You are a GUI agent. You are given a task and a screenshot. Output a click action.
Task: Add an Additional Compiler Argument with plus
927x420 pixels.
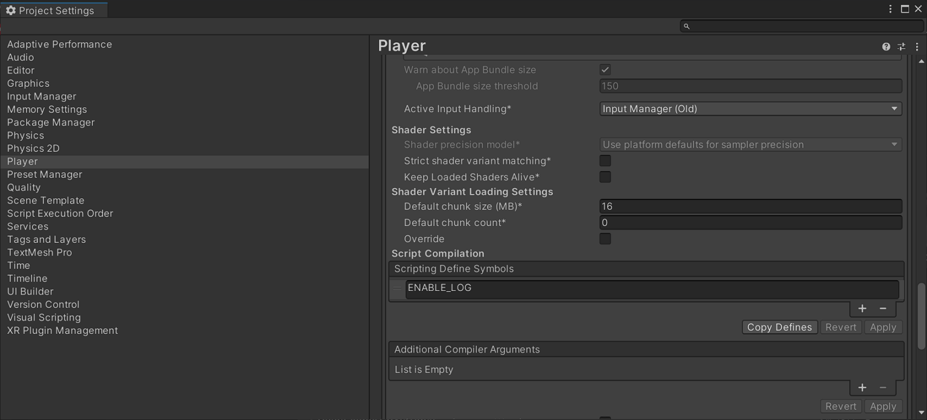click(862, 387)
